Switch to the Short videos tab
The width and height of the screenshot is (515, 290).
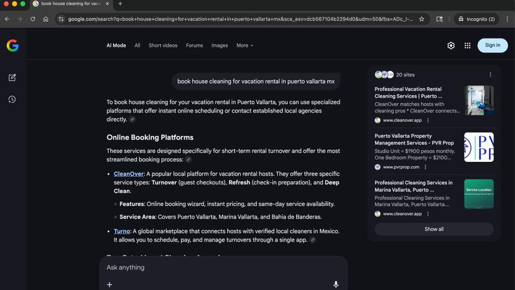163,45
